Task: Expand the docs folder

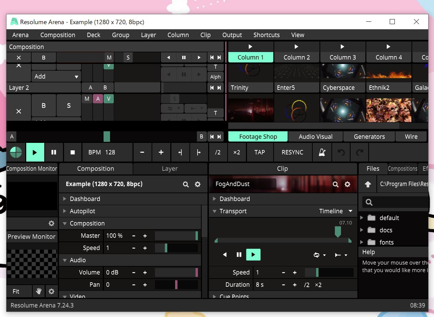Action: tap(362, 230)
